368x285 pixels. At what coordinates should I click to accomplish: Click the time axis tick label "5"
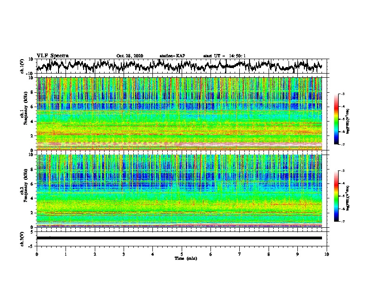tap(182, 254)
